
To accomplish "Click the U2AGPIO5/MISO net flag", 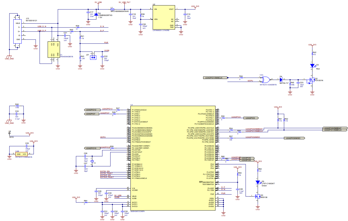I will click(295, 138).
